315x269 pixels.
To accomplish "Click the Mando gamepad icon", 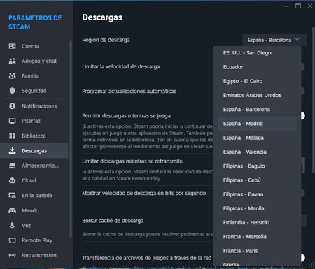I will tap(12, 210).
